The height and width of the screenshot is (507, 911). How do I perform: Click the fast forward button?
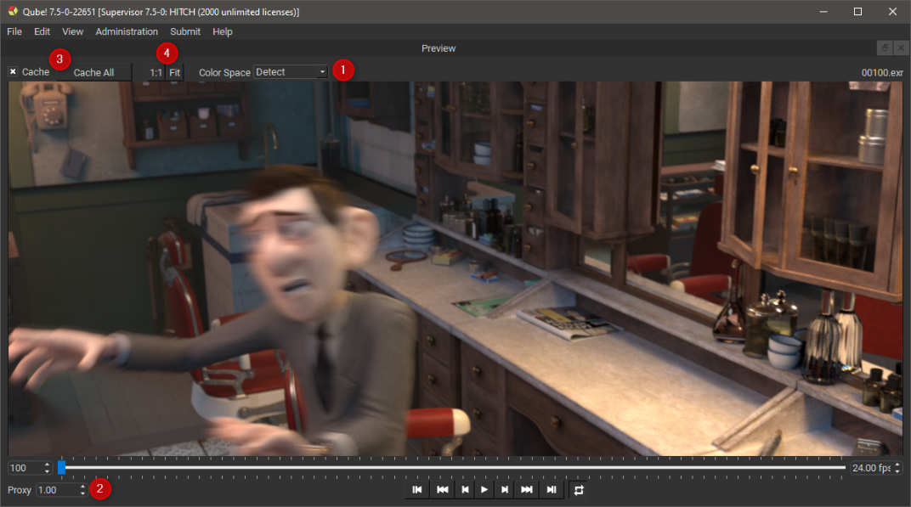(x=527, y=490)
